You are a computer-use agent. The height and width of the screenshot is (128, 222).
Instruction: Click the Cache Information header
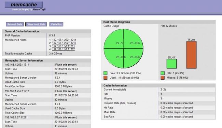tap(158, 85)
